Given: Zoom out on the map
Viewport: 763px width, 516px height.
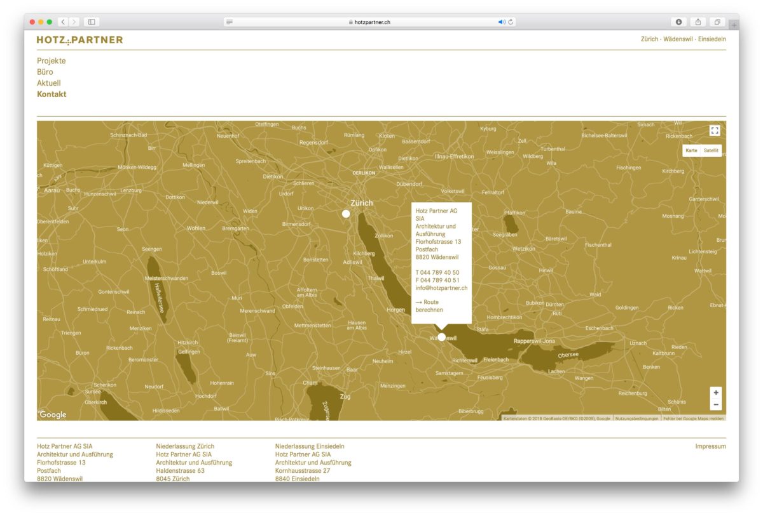Looking at the screenshot, I should tap(716, 404).
